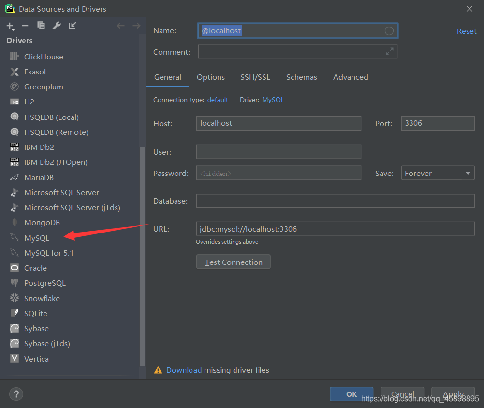
Task: Switch to the General tab
Action: pos(168,77)
